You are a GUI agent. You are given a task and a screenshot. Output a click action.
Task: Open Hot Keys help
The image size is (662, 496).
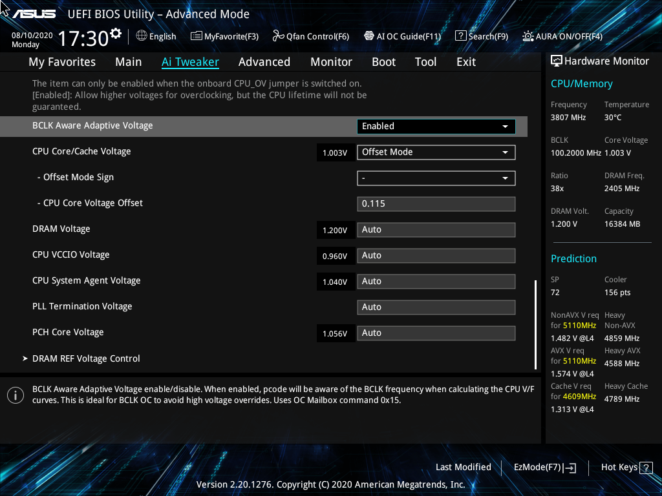627,468
